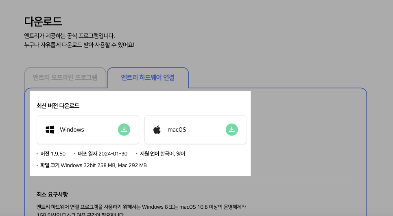Screen dimensions: 393x216
Task: Click the 엔트리가 제공하는 공식 프로그램입니다 line
Action: point(70,36)
